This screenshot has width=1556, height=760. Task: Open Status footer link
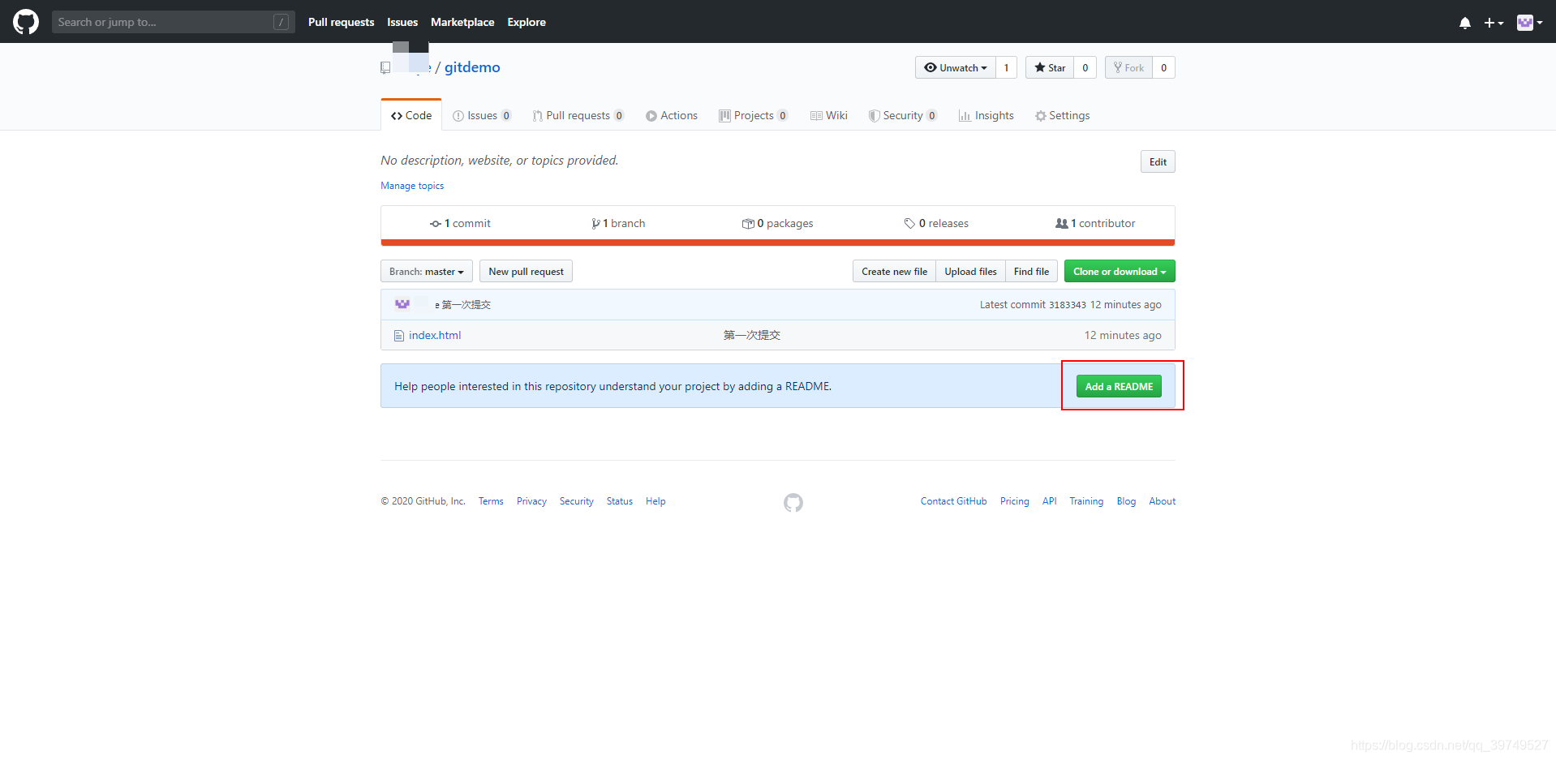[619, 501]
